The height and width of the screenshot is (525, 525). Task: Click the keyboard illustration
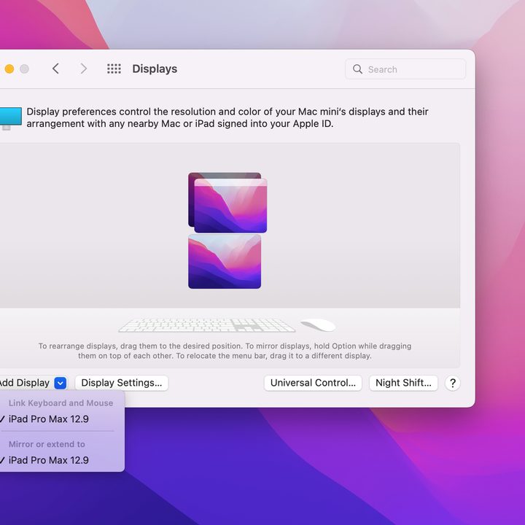click(x=207, y=325)
